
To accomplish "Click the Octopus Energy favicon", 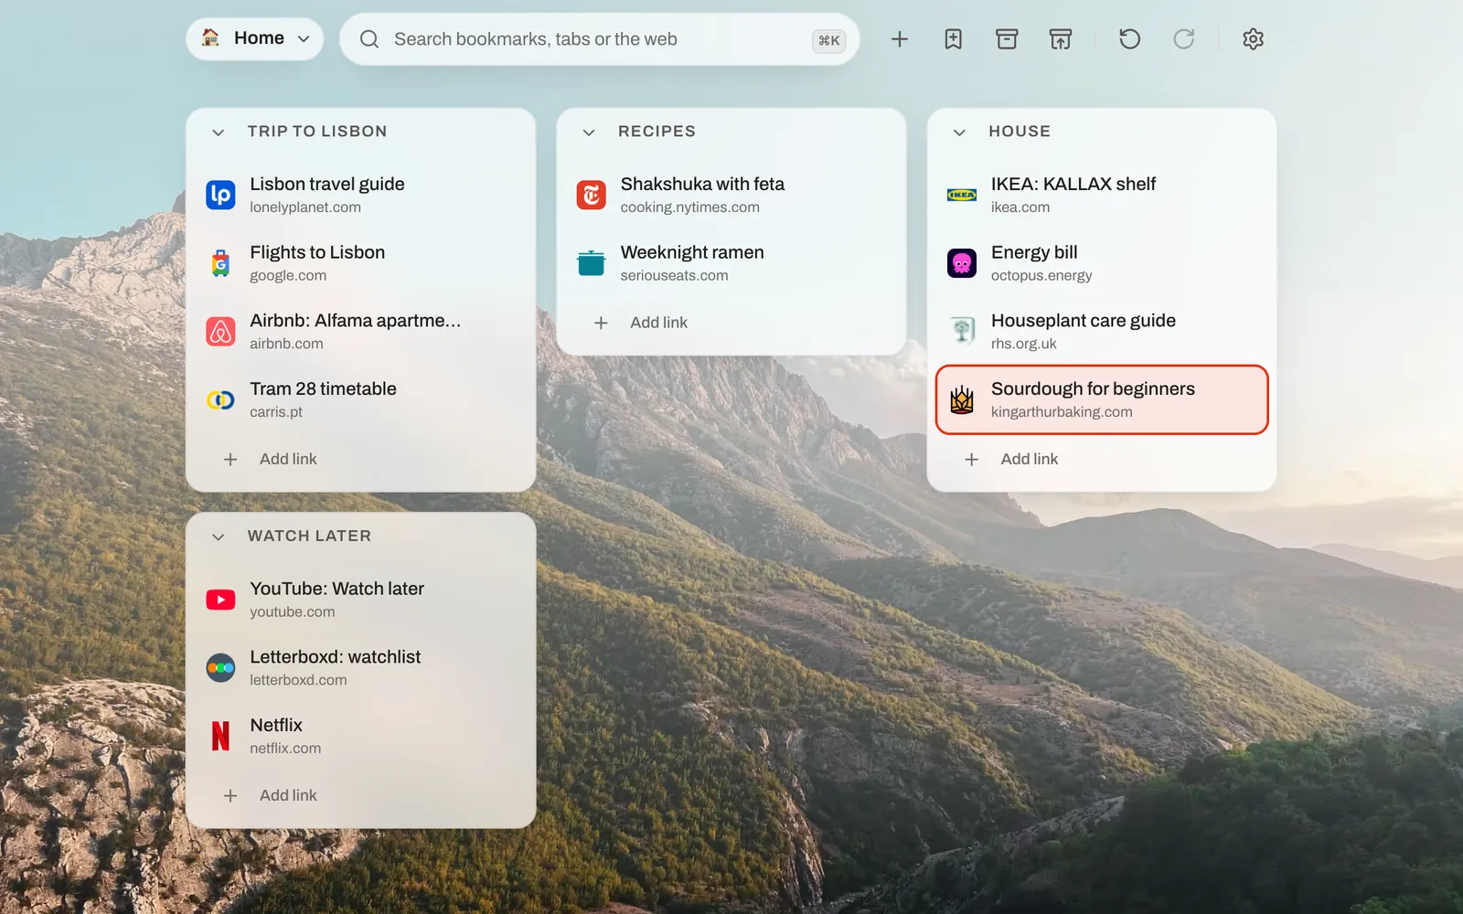I will pos(962,263).
